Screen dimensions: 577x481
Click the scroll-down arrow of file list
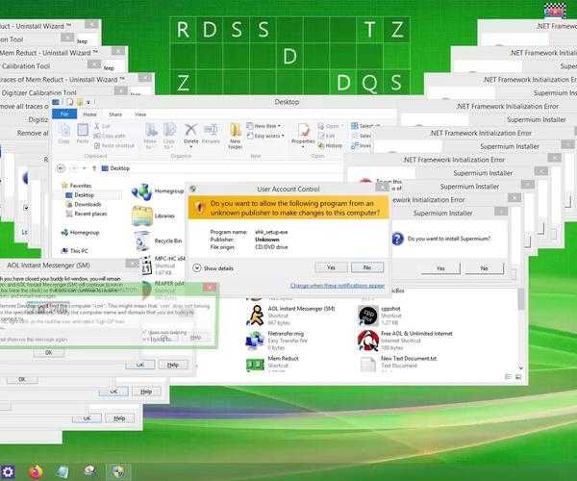[x=520, y=367]
